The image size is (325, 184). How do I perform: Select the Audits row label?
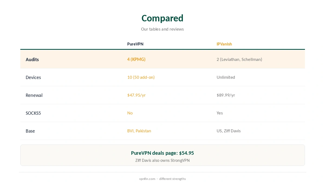(x=32, y=60)
